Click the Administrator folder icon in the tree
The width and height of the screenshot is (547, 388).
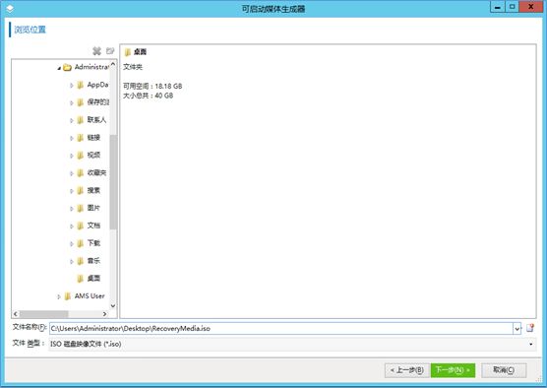click(x=67, y=67)
